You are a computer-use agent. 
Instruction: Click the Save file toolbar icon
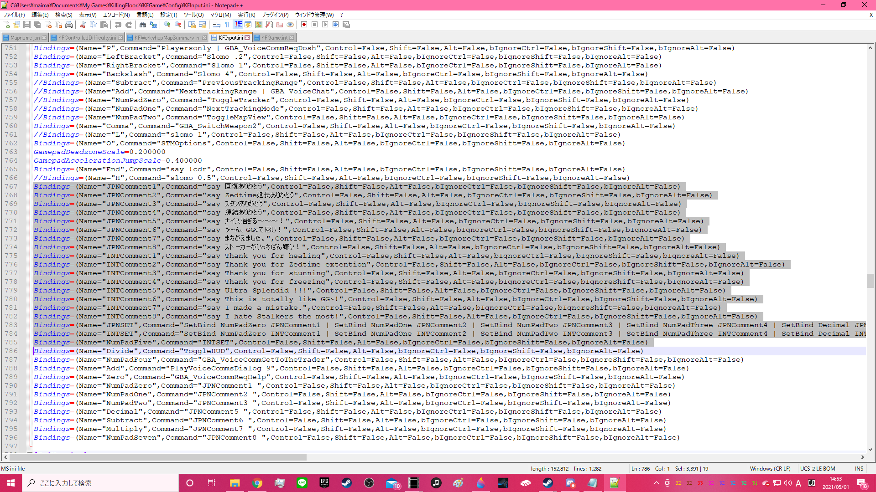coord(27,25)
